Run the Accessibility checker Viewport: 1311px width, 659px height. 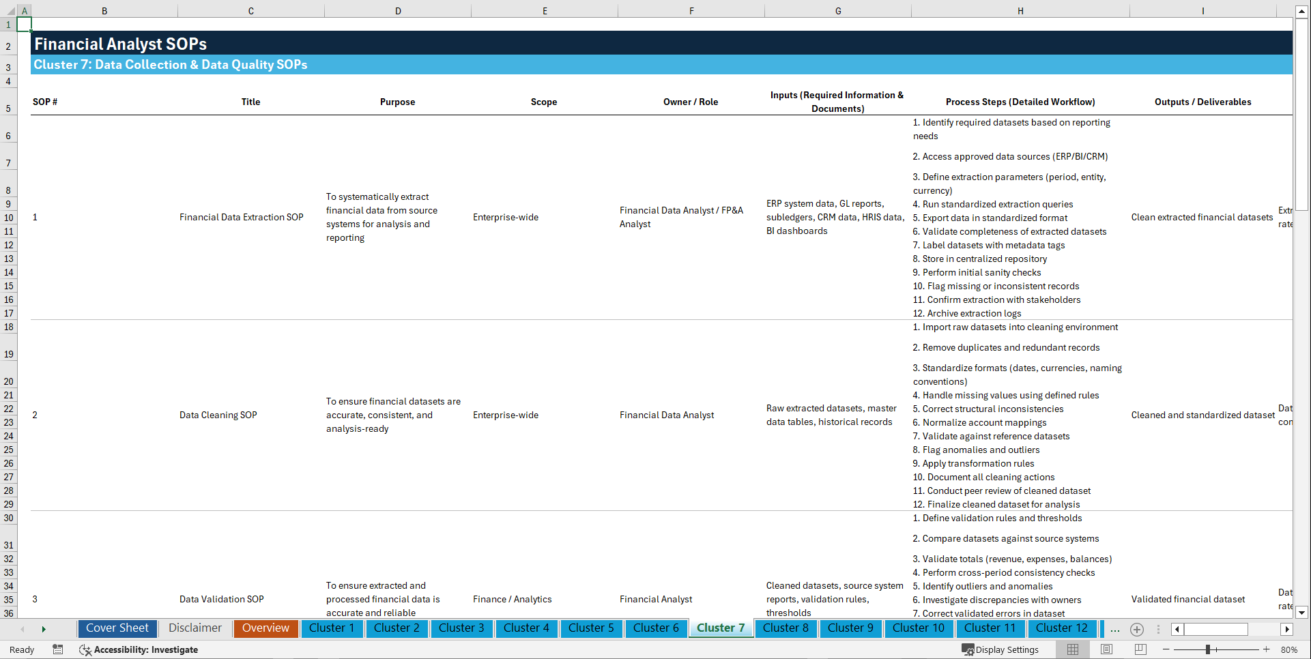click(x=139, y=649)
